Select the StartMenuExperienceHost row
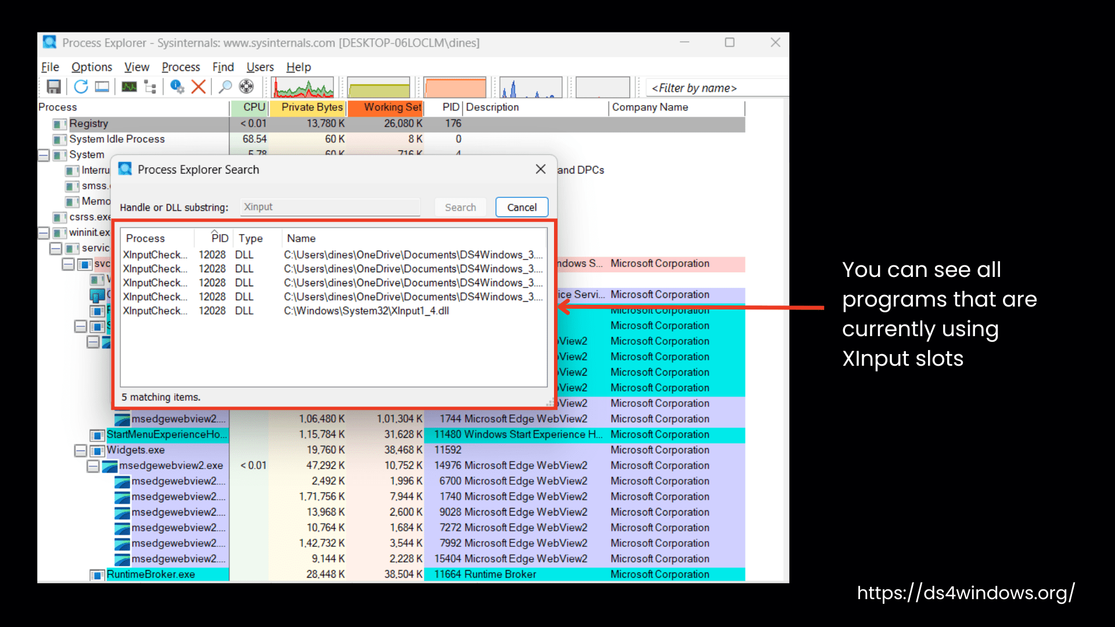Screen dimensions: 1115x627 [391, 435]
